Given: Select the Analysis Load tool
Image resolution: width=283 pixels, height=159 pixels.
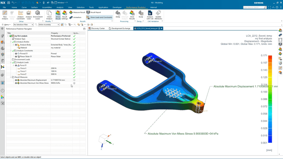Looking at the screenshot, I should [x=29, y=15].
